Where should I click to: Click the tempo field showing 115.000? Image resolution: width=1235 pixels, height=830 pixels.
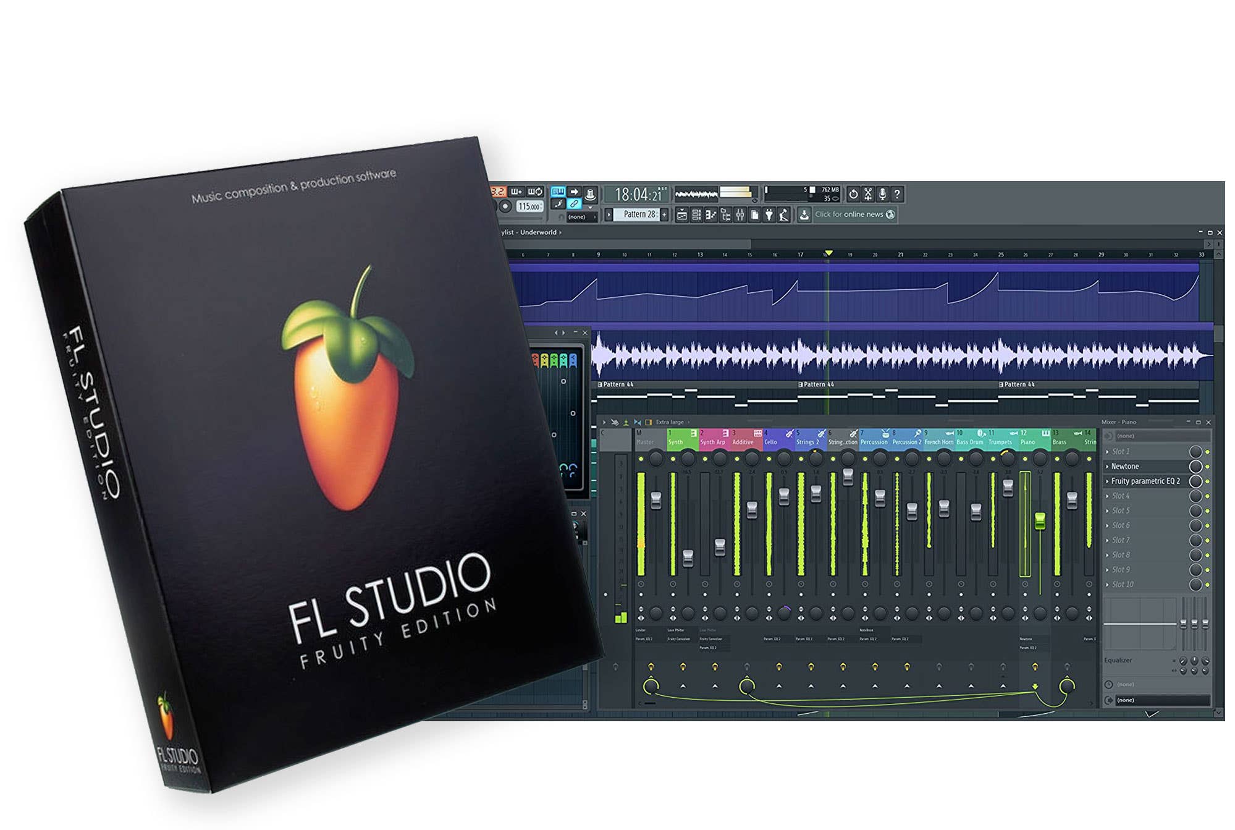click(530, 206)
